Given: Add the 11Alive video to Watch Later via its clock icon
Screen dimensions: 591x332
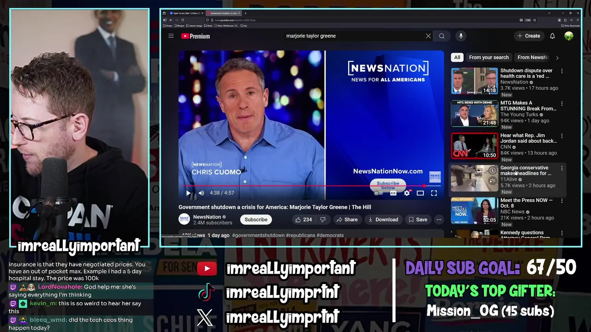Looking at the screenshot, I should [x=492, y=171].
